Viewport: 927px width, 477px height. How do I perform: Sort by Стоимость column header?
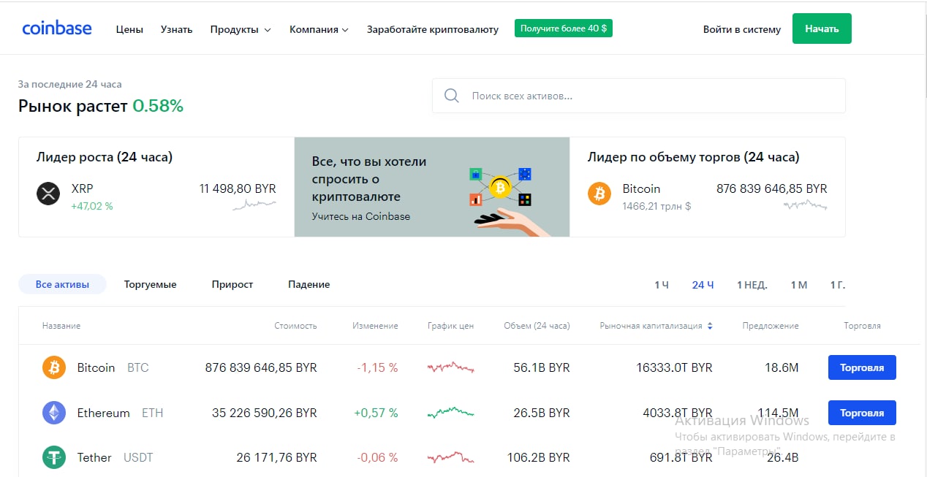[296, 326]
